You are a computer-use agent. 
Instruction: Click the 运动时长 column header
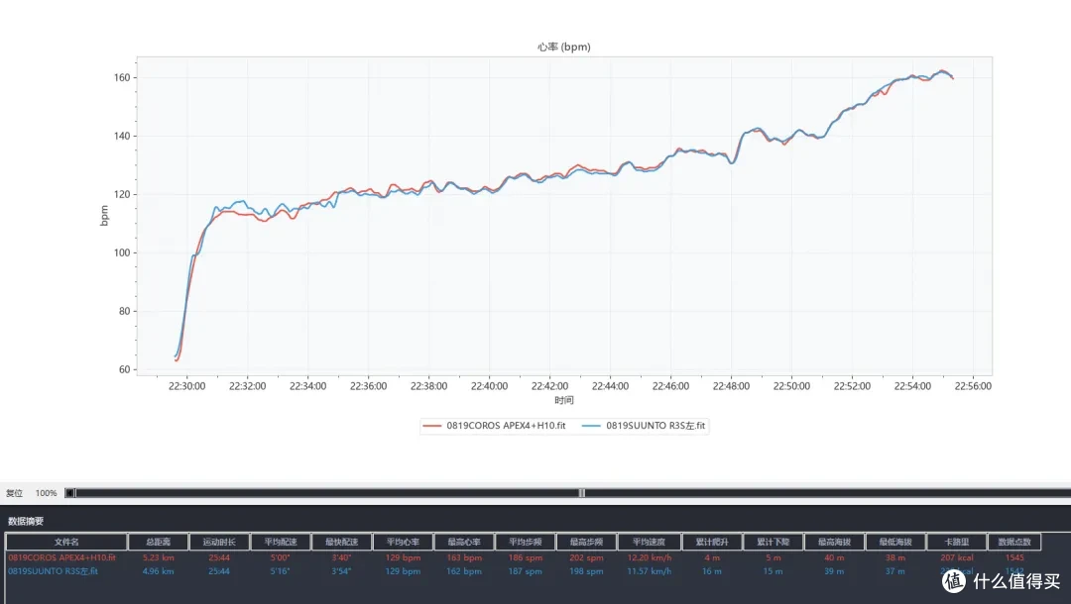click(219, 542)
